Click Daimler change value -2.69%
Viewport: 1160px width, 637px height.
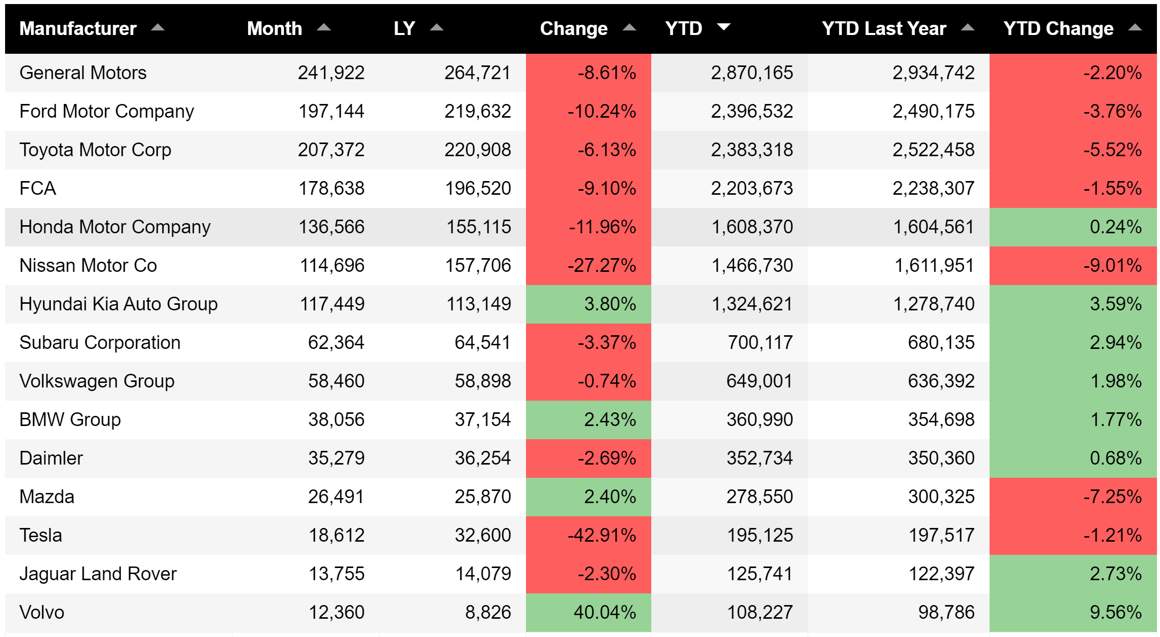[607, 458]
